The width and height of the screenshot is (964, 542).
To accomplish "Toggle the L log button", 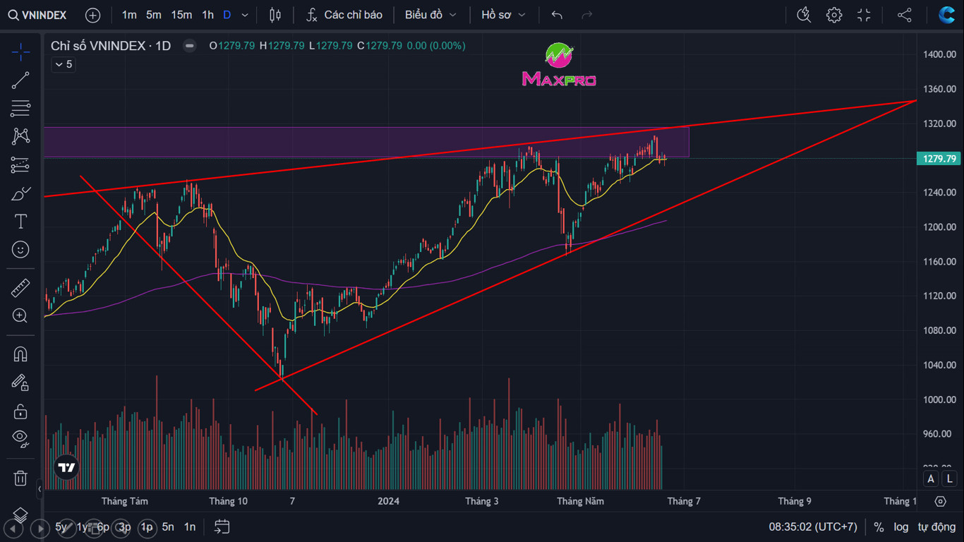I will [x=950, y=479].
